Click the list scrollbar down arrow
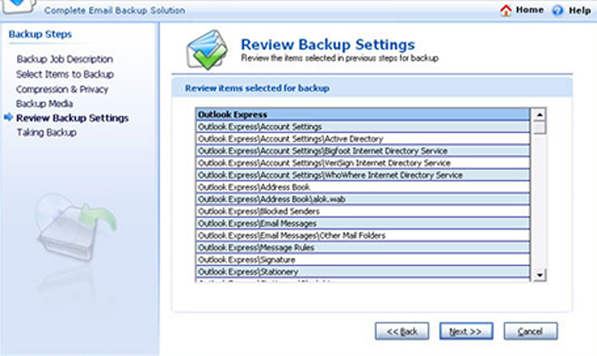This screenshot has height=356, width=597. point(540,275)
